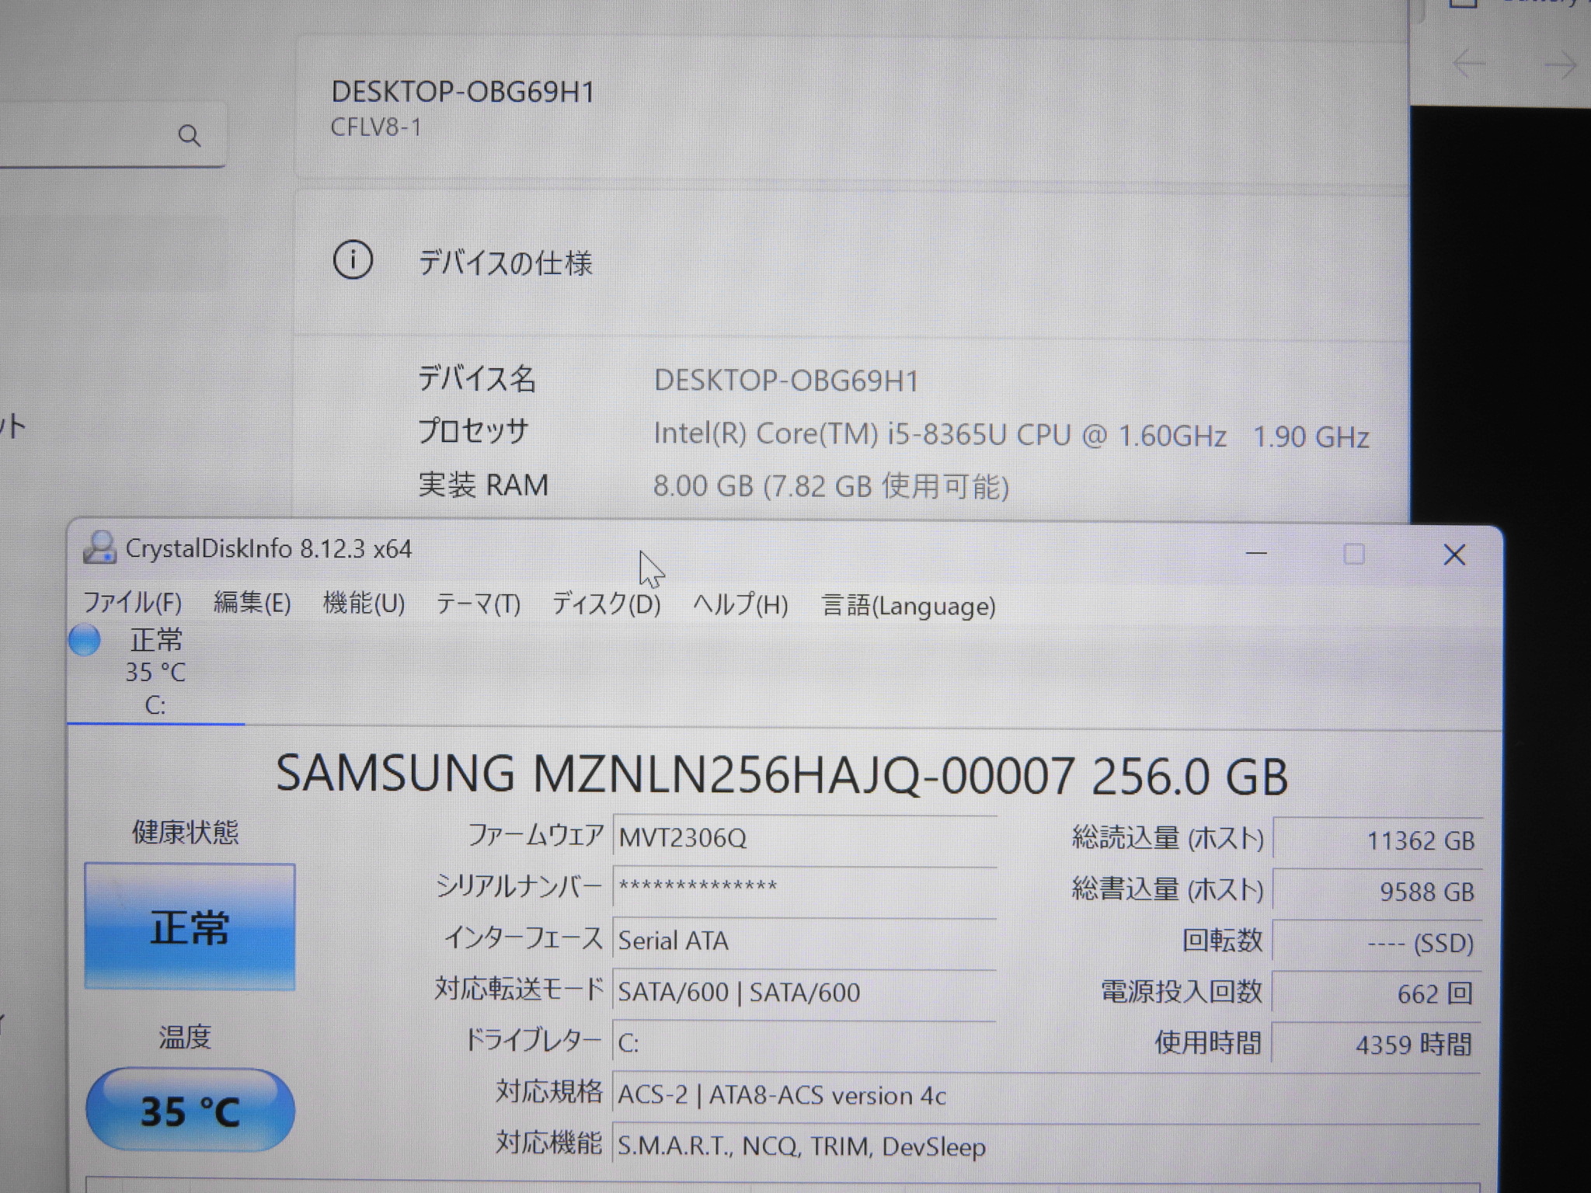The image size is (1591, 1193).
Task: Click the browser back arrow behind Settings
Action: (1468, 64)
